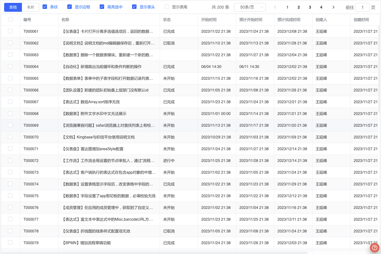Jump to page 3 in pagination
The image size is (381, 254).
pyautogui.click(x=310, y=7)
